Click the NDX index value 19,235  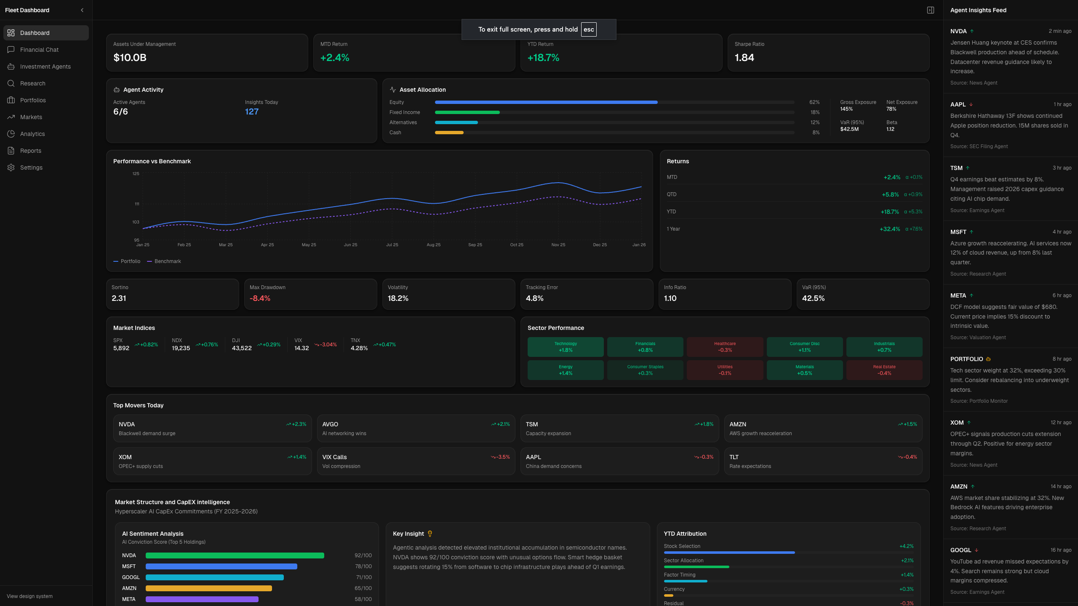pos(181,348)
